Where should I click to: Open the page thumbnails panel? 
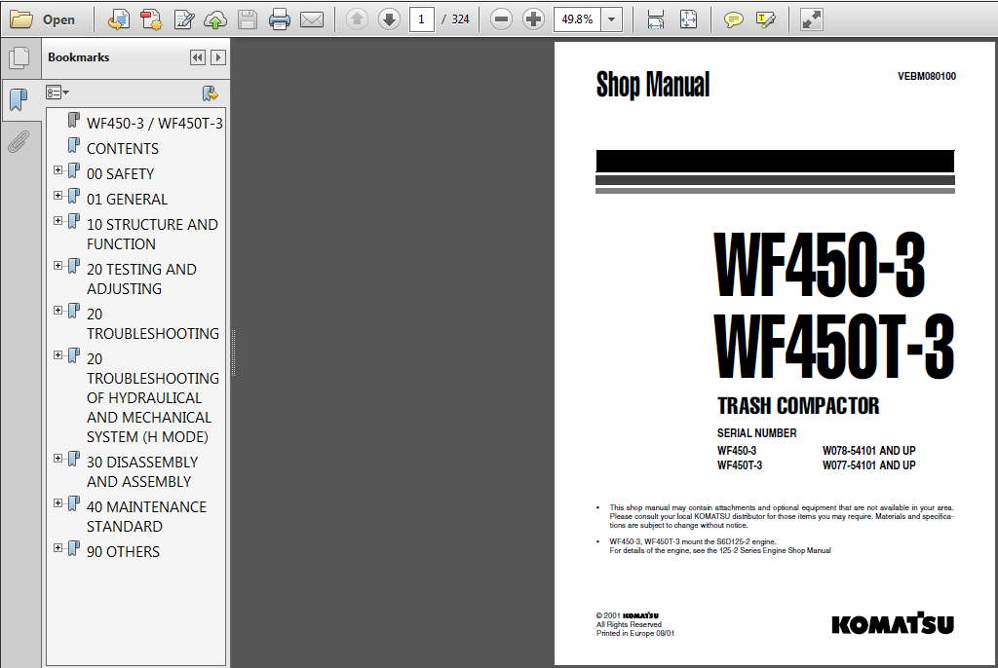(x=19, y=58)
